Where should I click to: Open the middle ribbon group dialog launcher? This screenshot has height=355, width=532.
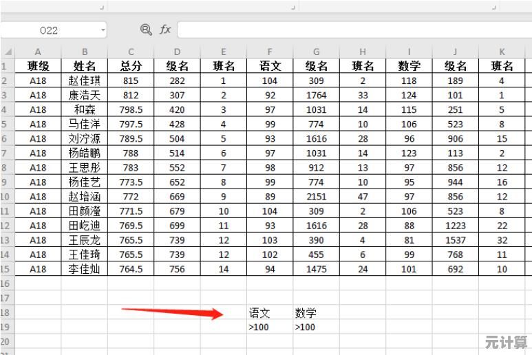coord(293,7)
